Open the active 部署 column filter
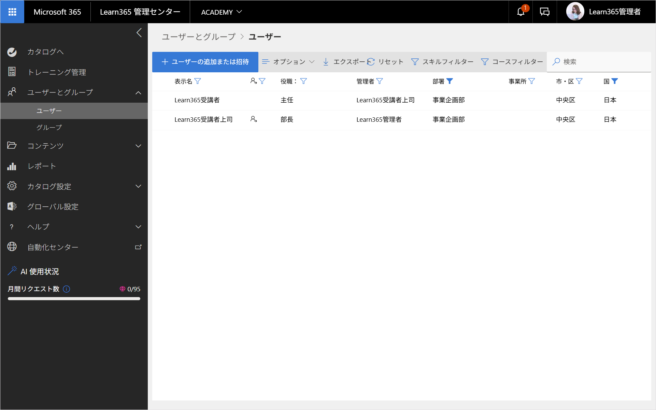This screenshot has width=656, height=410. pos(450,81)
